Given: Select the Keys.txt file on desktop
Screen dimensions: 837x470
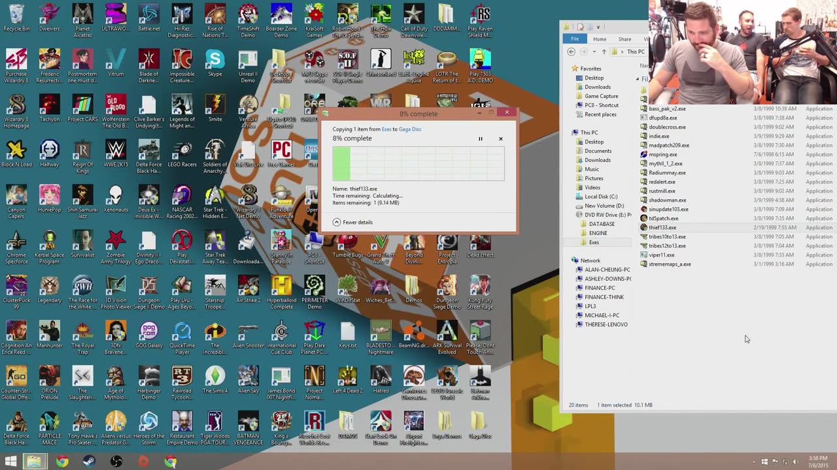Looking at the screenshot, I should (347, 334).
